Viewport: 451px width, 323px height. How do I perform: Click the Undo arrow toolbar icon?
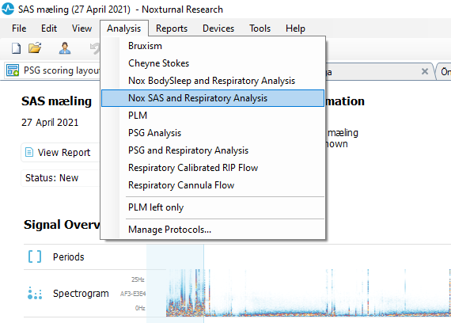(x=95, y=48)
